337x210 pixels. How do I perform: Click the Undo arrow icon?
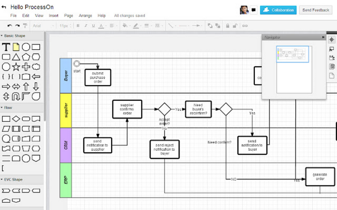[10, 26]
